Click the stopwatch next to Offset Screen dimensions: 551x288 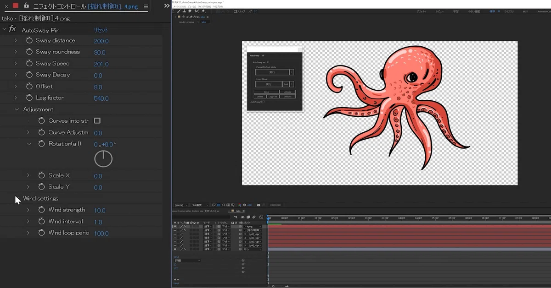29,87
